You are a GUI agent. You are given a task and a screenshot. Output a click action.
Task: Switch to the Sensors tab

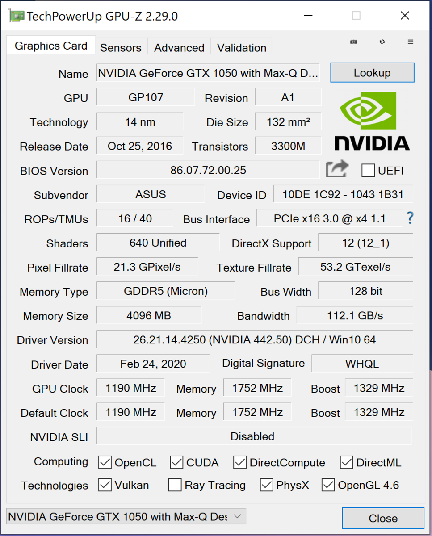click(x=121, y=47)
